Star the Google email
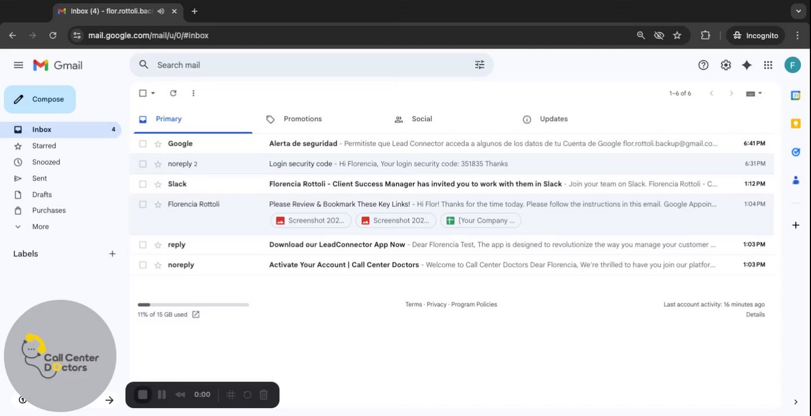This screenshot has height=416, width=811. (158, 144)
